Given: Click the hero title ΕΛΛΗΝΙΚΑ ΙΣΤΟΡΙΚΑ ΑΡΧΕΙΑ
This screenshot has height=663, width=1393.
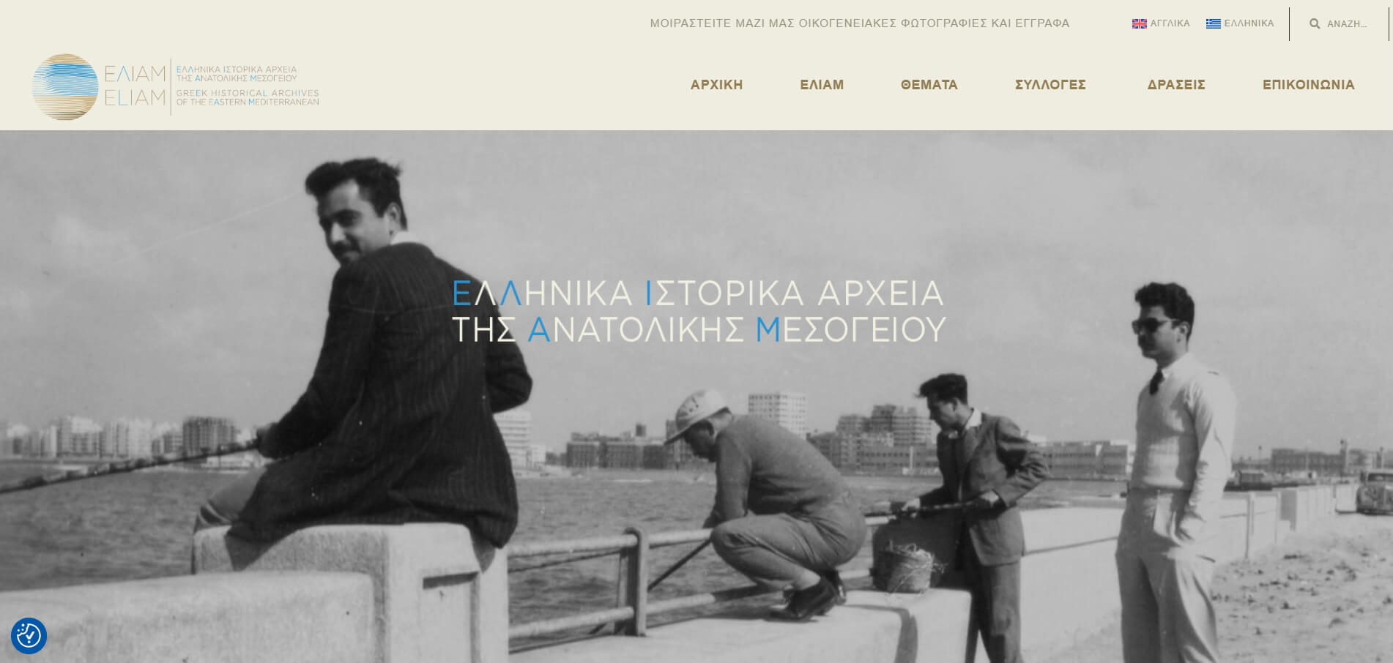Looking at the screenshot, I should click(x=697, y=293).
